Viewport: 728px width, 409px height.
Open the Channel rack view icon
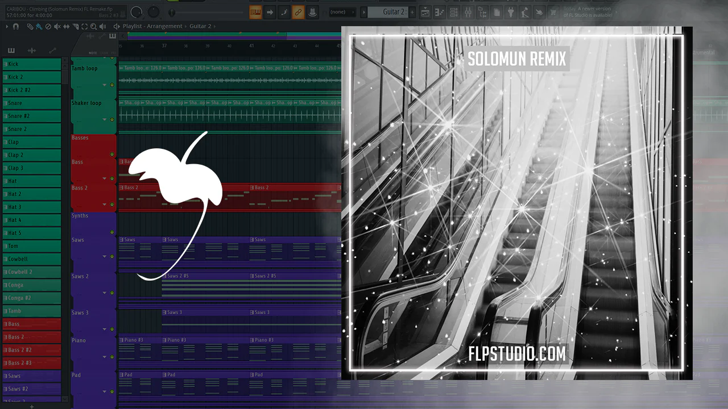(453, 12)
